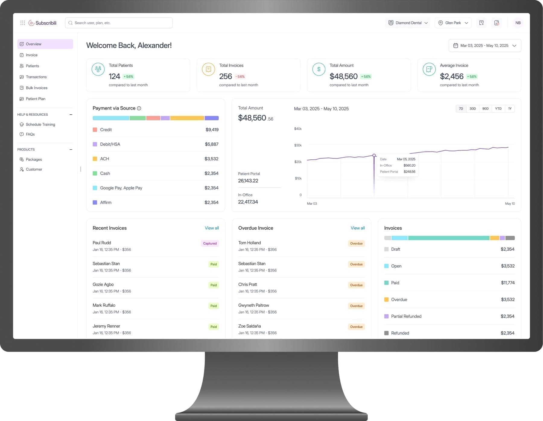Click the Paid teal color swatch in Invoices

386,283
